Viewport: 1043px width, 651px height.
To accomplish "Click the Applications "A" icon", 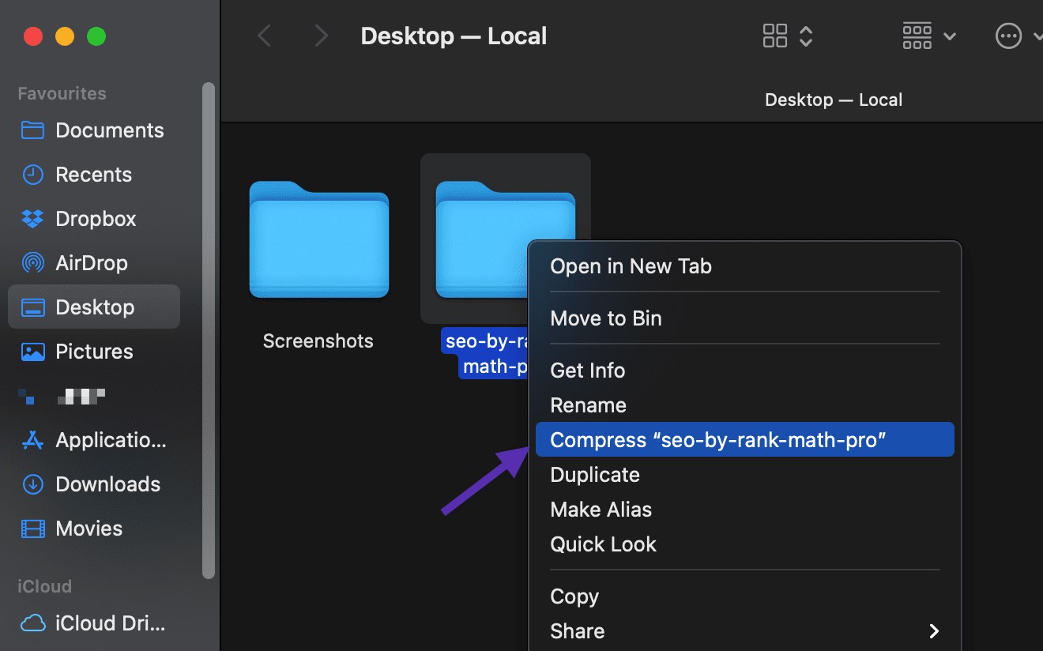I will click(32, 440).
